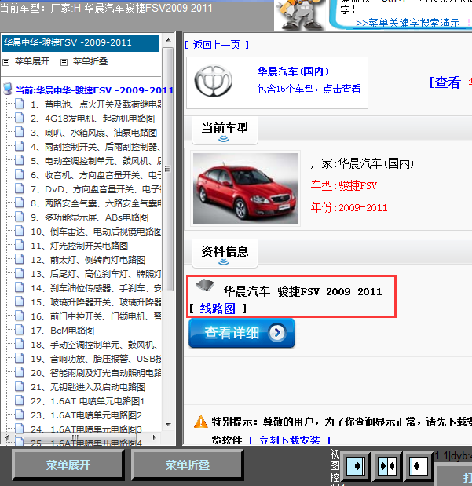Open 6、收音机、方向盘音量开关 item

coord(96,175)
